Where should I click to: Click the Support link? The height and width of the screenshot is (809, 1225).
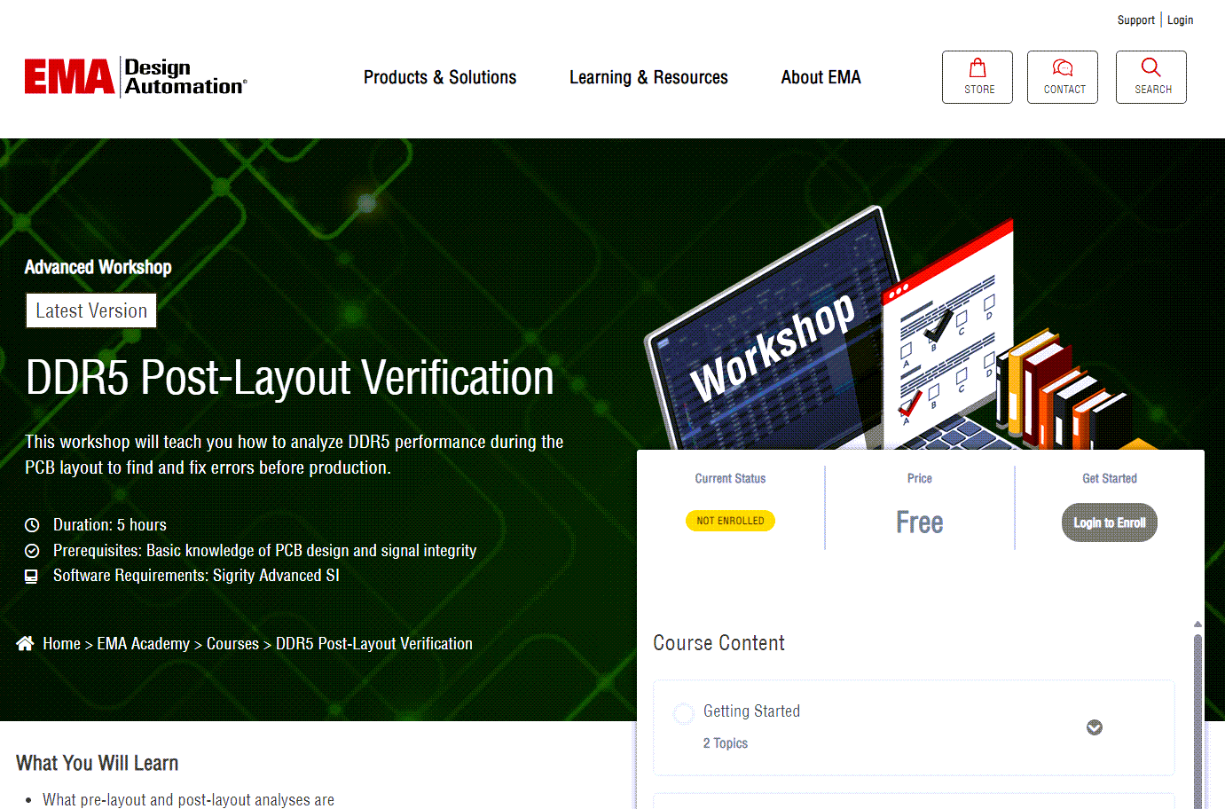[x=1135, y=20]
